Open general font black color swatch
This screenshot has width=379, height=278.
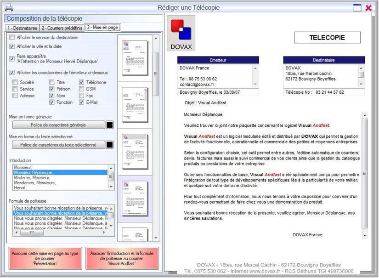pos(109,125)
